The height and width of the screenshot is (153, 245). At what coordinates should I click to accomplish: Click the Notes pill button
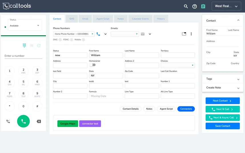[x=149, y=109]
